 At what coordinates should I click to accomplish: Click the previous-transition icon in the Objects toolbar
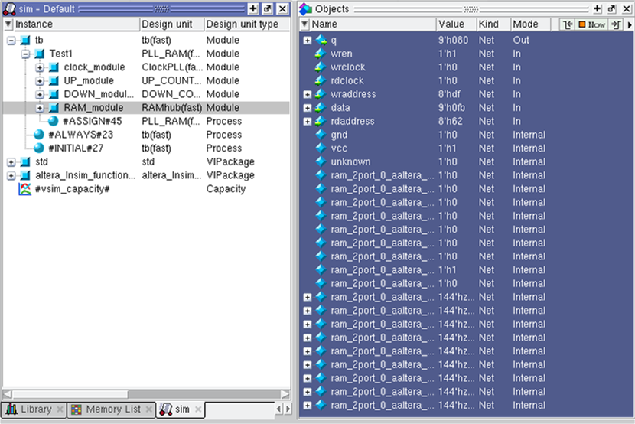coord(568,24)
